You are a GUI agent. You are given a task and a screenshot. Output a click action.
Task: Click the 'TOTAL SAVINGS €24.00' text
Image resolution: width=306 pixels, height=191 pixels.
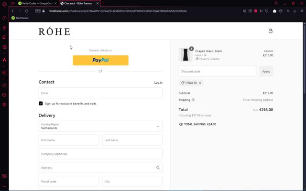(x=200, y=124)
